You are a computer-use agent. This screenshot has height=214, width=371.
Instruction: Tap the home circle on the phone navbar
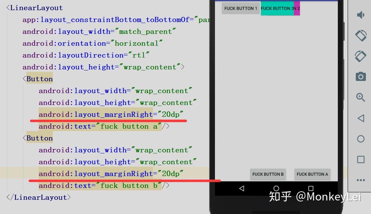pos(276,189)
